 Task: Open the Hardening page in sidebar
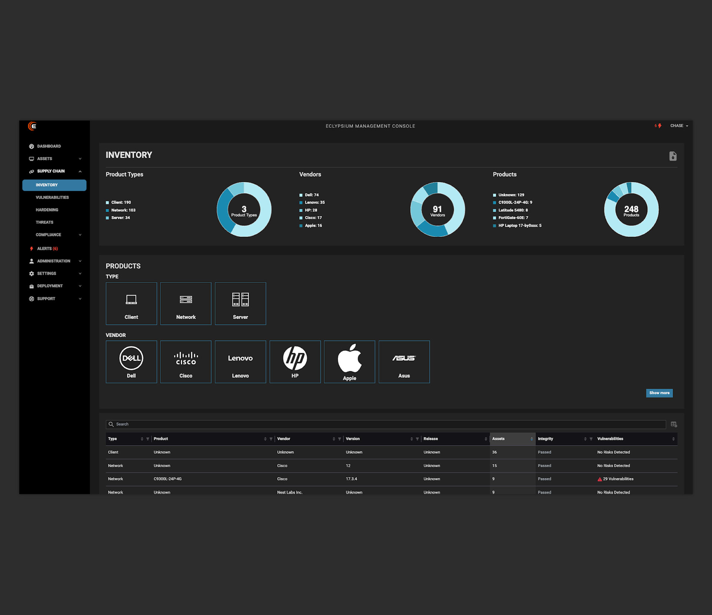click(x=47, y=210)
